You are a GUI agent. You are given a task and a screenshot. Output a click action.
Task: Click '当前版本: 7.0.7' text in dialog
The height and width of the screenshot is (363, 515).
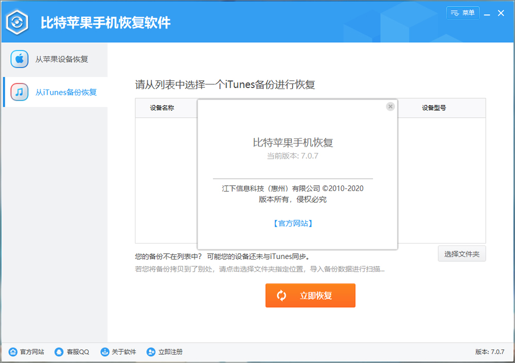293,156
